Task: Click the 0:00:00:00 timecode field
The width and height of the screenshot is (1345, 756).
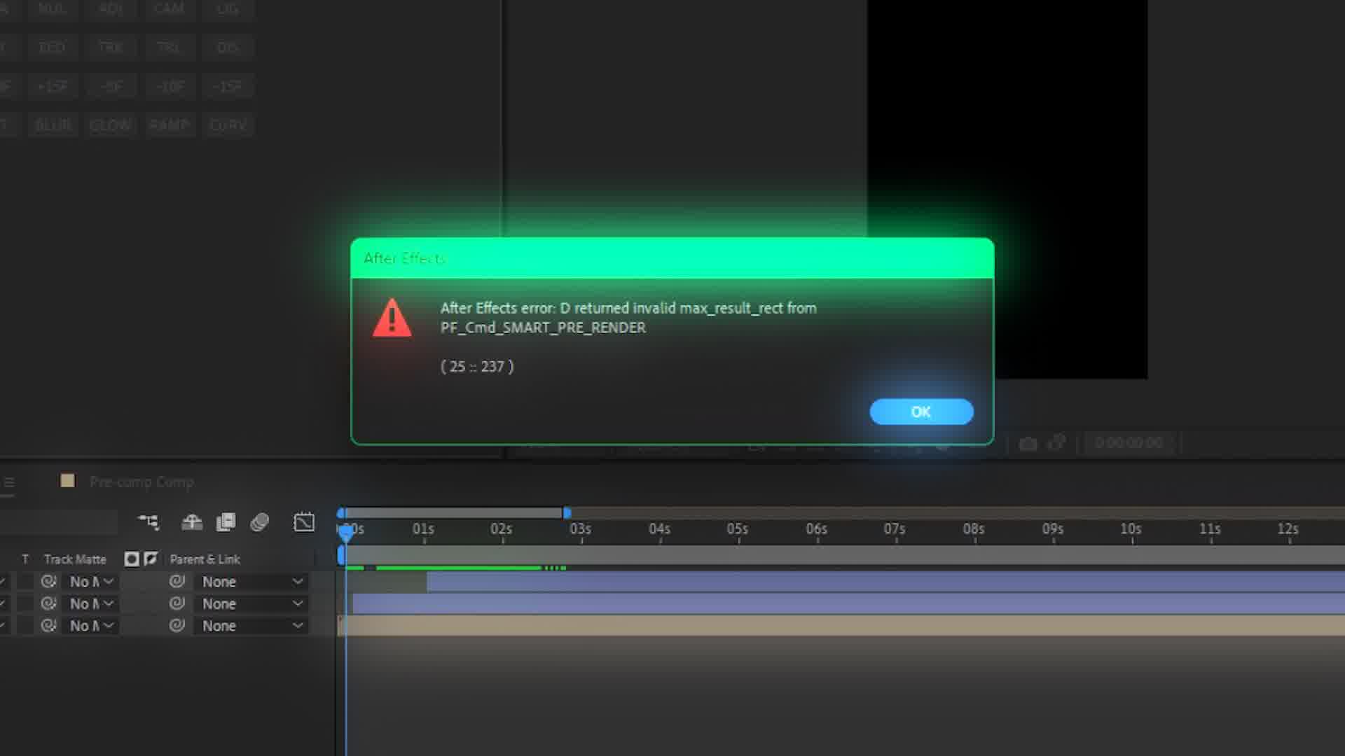Action: (1128, 443)
